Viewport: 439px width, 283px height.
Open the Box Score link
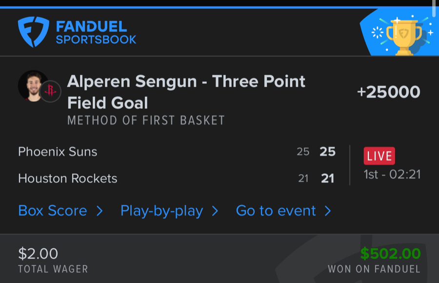click(53, 211)
